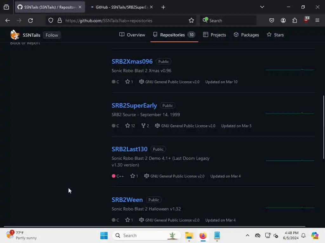Image resolution: width=325 pixels, height=243 pixels.
Task: Click the Firefox Search box
Action: pos(228,21)
